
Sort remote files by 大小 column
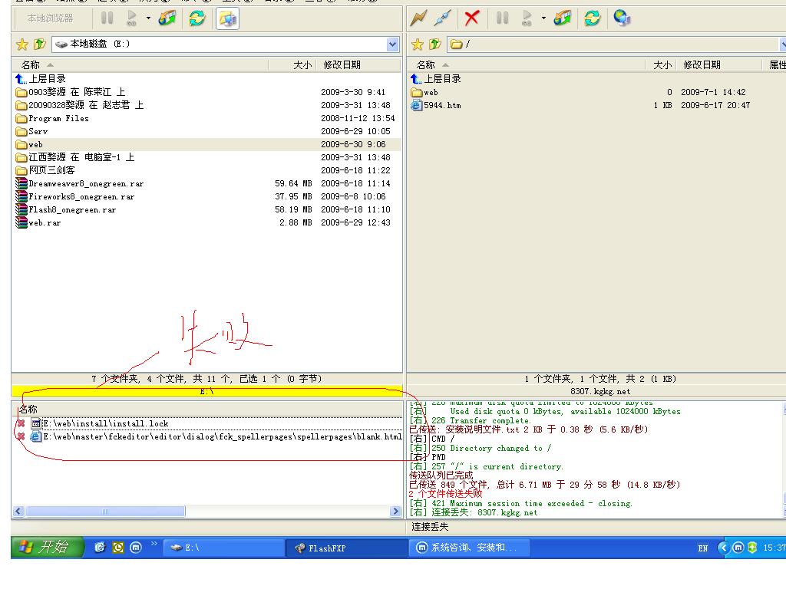tap(662, 65)
